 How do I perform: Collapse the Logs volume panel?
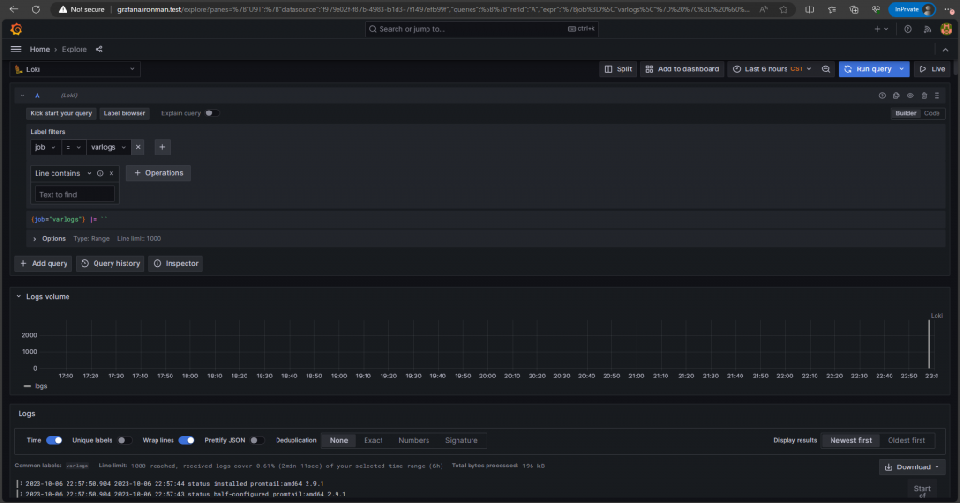[19, 296]
